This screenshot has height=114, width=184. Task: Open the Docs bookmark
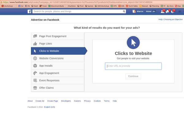tap(170, 6)
